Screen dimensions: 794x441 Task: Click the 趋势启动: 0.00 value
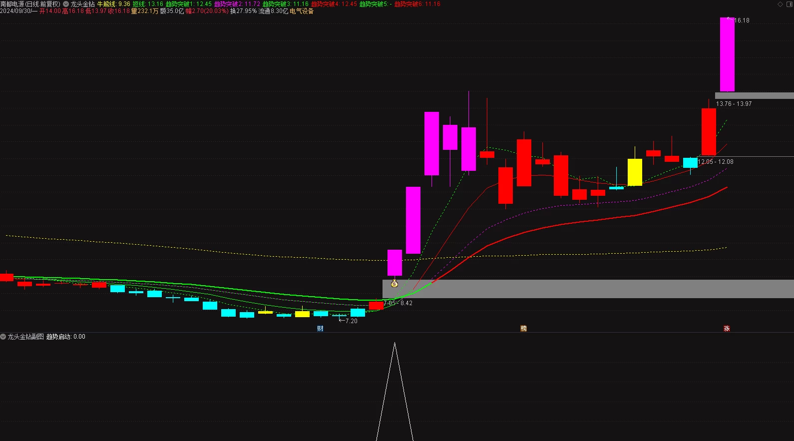[66, 337]
